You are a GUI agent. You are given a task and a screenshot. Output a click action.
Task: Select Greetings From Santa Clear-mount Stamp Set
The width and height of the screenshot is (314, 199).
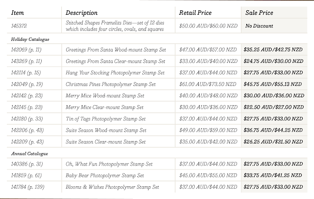(115, 61)
